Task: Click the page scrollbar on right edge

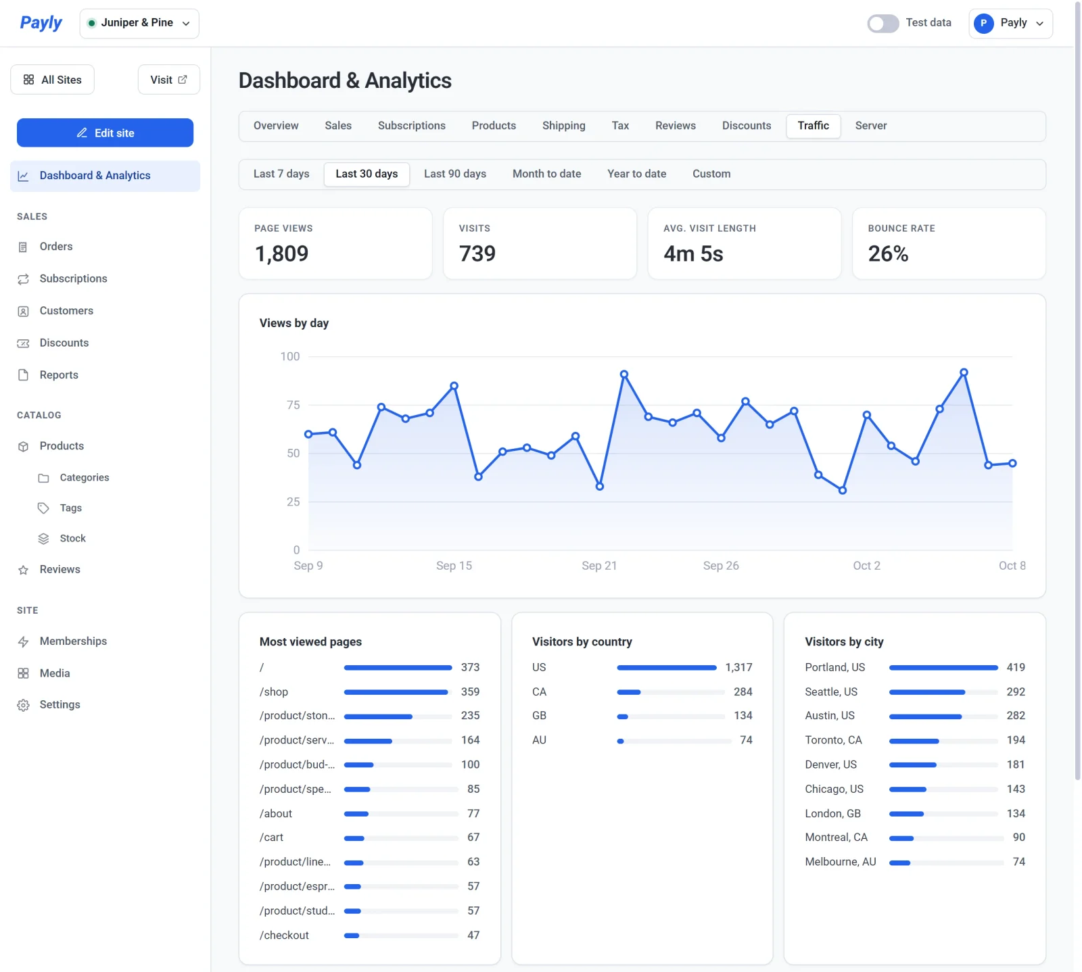Action: [x=1077, y=391]
